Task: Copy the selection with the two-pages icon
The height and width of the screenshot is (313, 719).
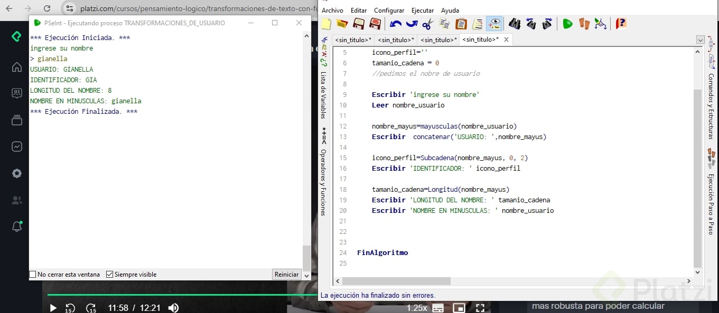Action: pos(444,24)
